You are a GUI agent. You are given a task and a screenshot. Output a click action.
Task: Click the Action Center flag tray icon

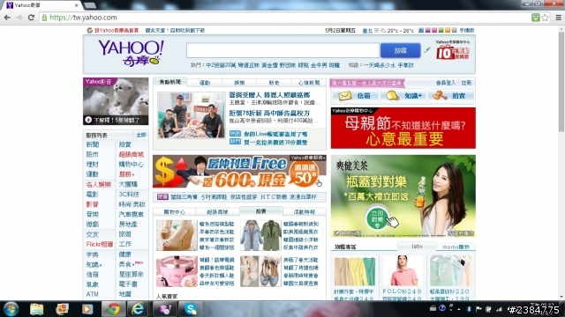coord(478,309)
